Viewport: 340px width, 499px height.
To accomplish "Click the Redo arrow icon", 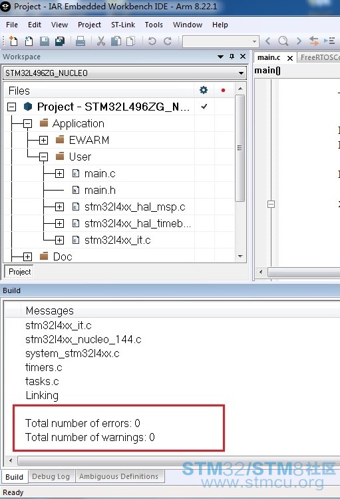I will (x=168, y=41).
